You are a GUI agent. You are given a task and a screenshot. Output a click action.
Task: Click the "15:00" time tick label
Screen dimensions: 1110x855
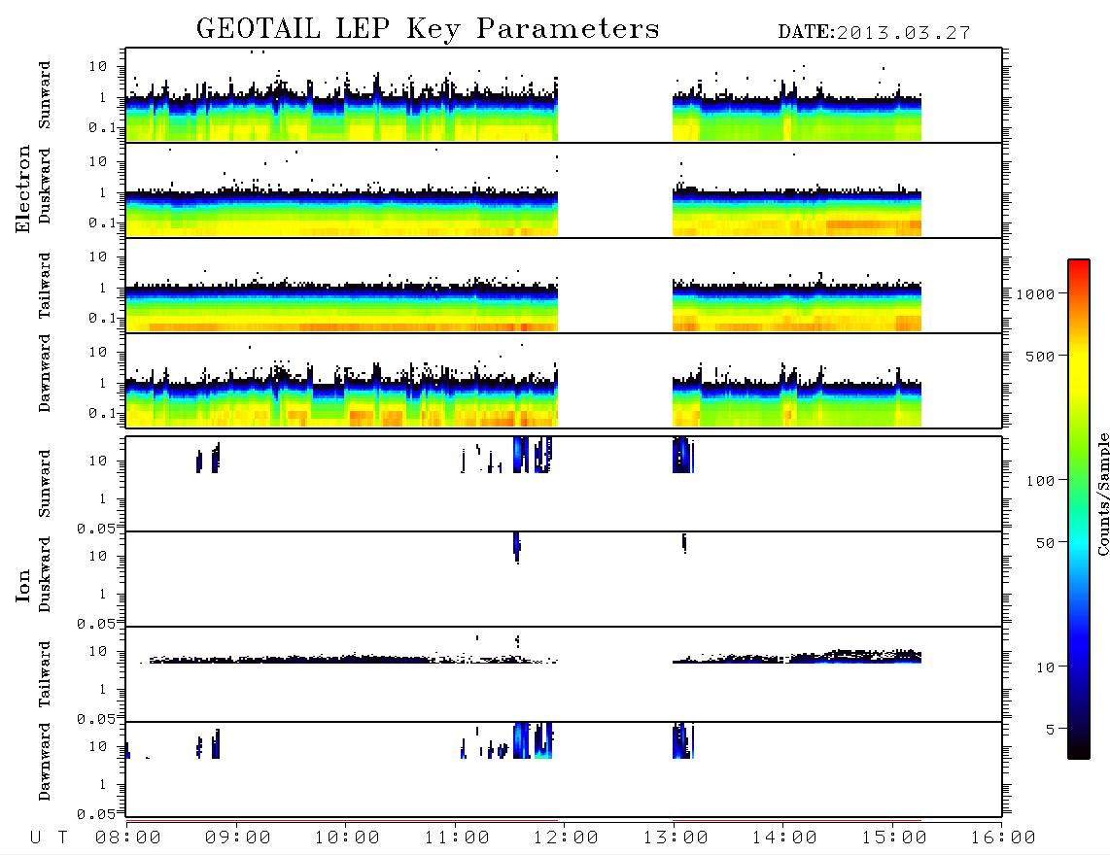coord(894,838)
